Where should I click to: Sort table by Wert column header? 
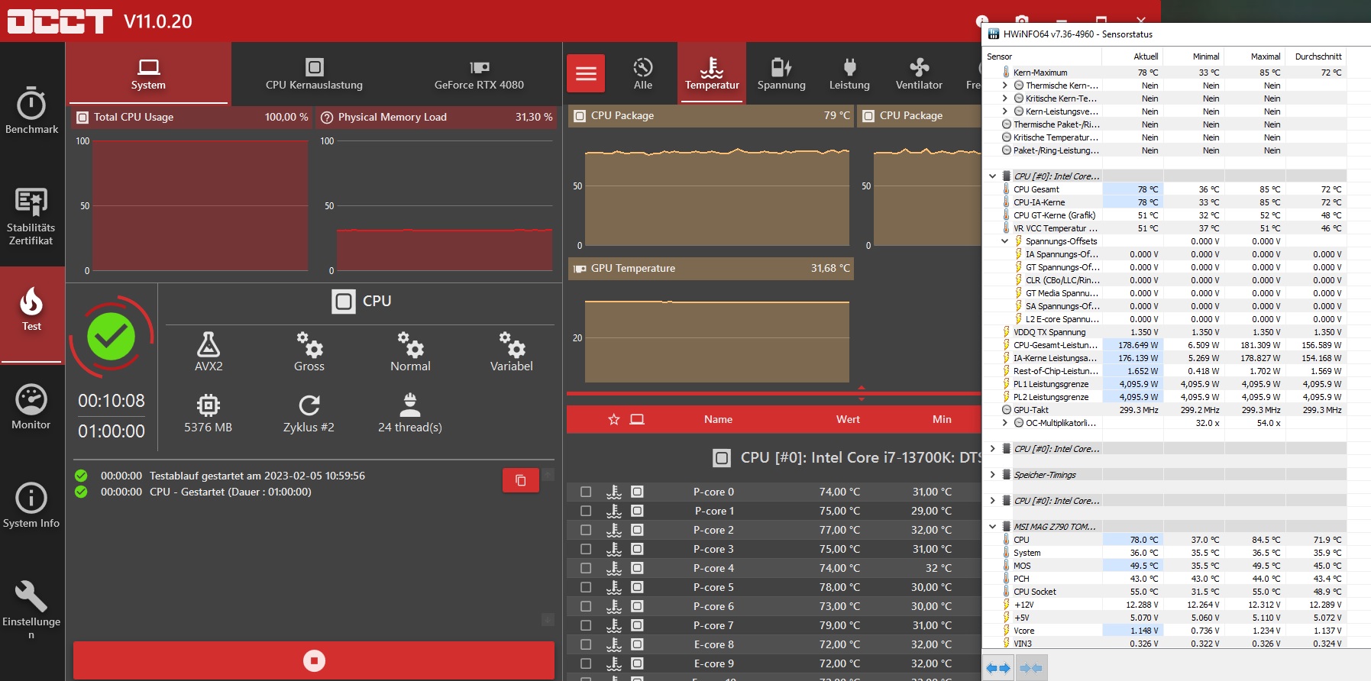pyautogui.click(x=848, y=419)
